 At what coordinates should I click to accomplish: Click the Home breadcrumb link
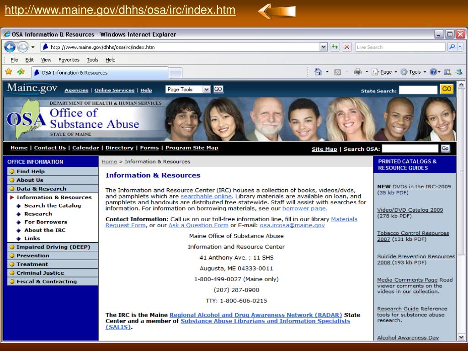tap(109, 162)
